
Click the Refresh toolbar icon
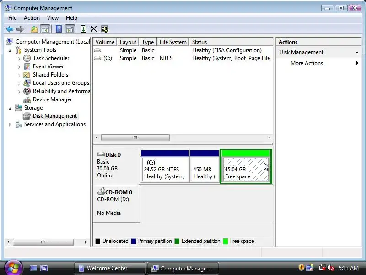click(83, 29)
